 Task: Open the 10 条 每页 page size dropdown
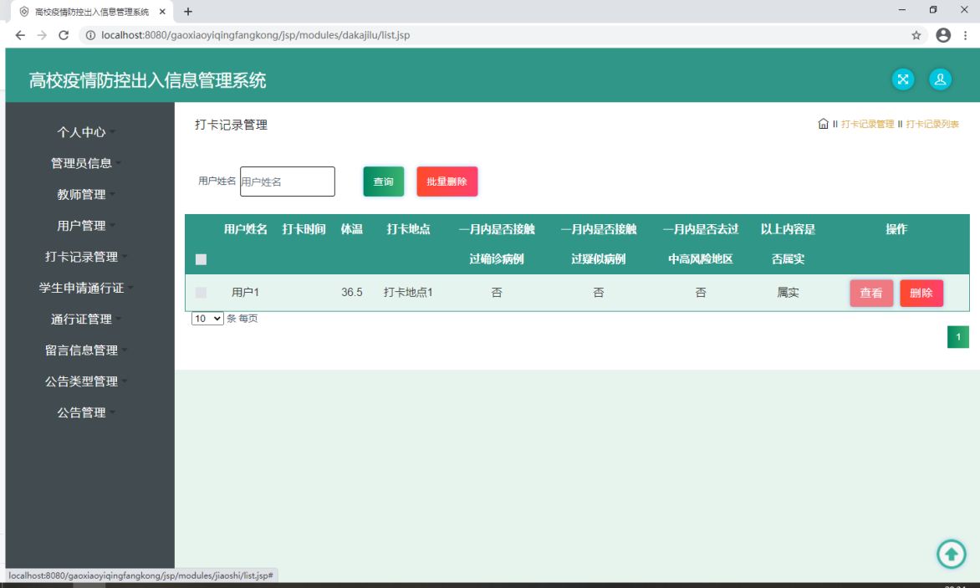pos(207,318)
